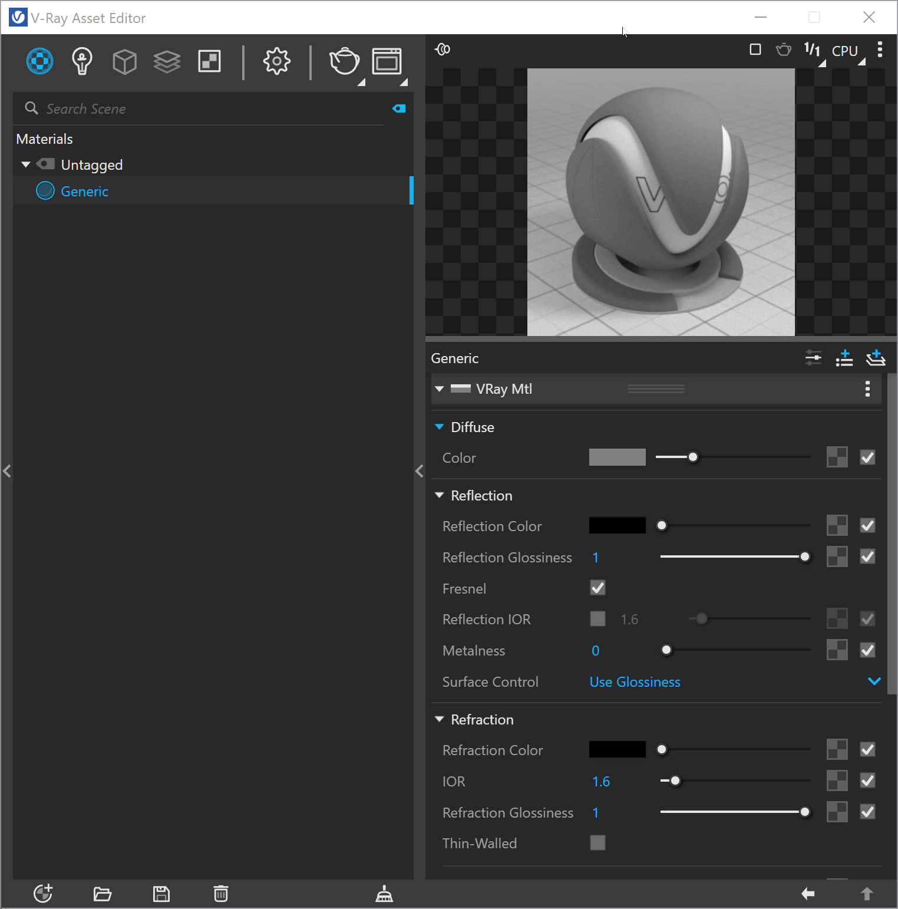Click the refraction IOR value 1.6
Image resolution: width=898 pixels, height=909 pixels.
coord(601,782)
